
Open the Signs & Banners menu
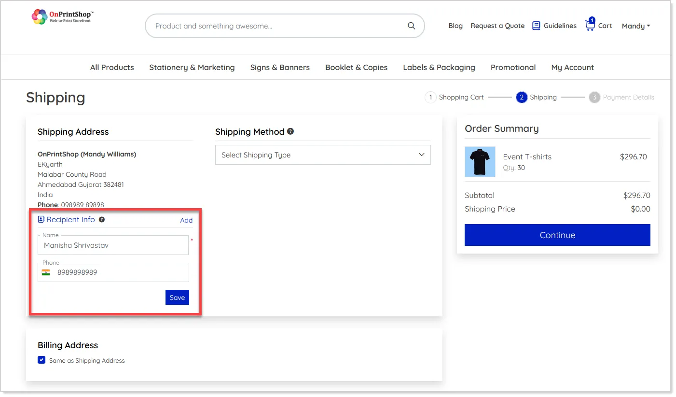pyautogui.click(x=280, y=68)
